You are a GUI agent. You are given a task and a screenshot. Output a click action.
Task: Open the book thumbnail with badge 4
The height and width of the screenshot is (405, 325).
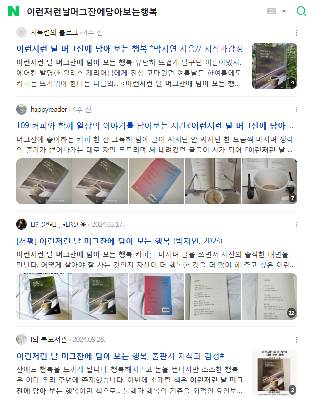pos(274,66)
